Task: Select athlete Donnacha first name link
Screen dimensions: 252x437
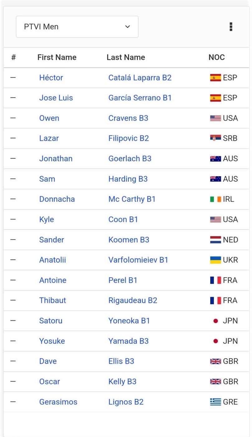Action: click(x=57, y=199)
